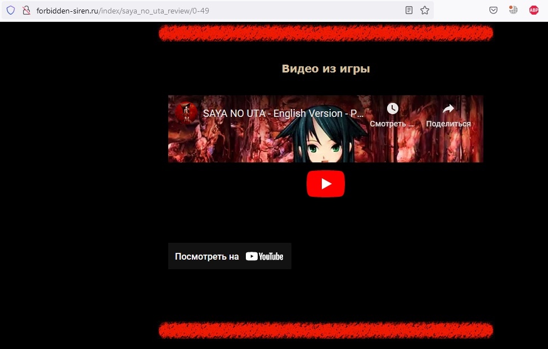Click the Watch later clock icon
Screen dimensions: 548x349
393,108
